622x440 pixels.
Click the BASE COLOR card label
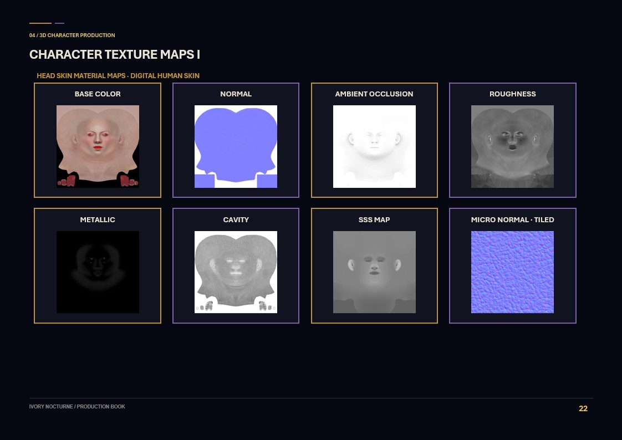(98, 94)
